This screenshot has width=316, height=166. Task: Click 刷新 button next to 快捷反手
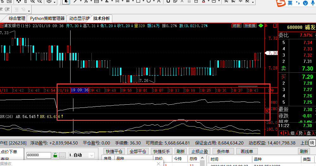181,151
